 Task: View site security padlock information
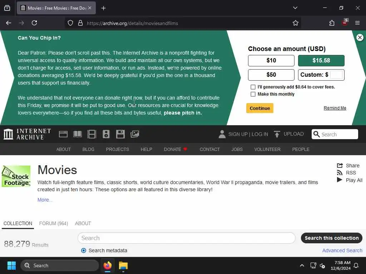click(80, 23)
